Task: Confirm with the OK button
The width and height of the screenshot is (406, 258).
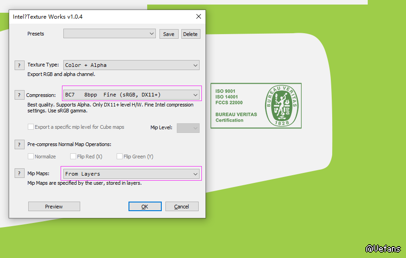Action: point(145,206)
